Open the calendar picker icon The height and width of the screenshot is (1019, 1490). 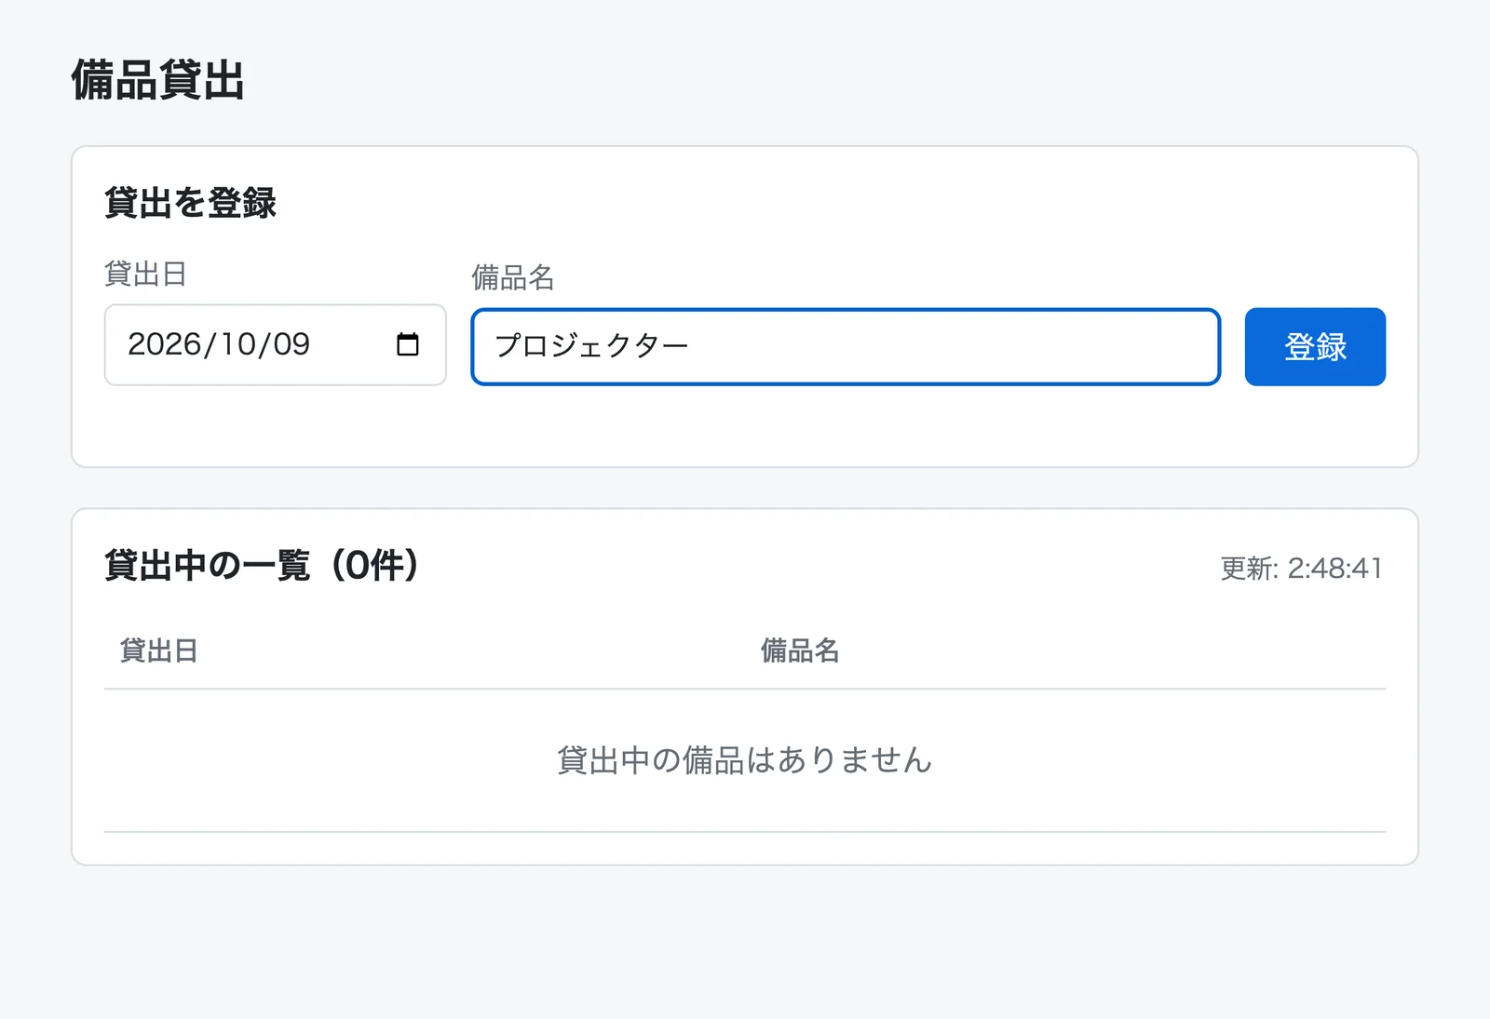tap(408, 344)
